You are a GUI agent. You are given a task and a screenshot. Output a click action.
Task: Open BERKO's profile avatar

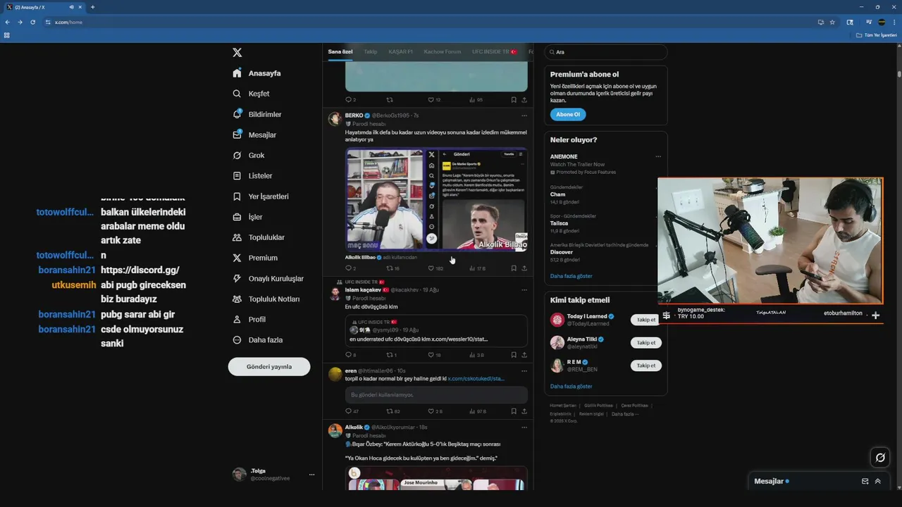[335, 118]
